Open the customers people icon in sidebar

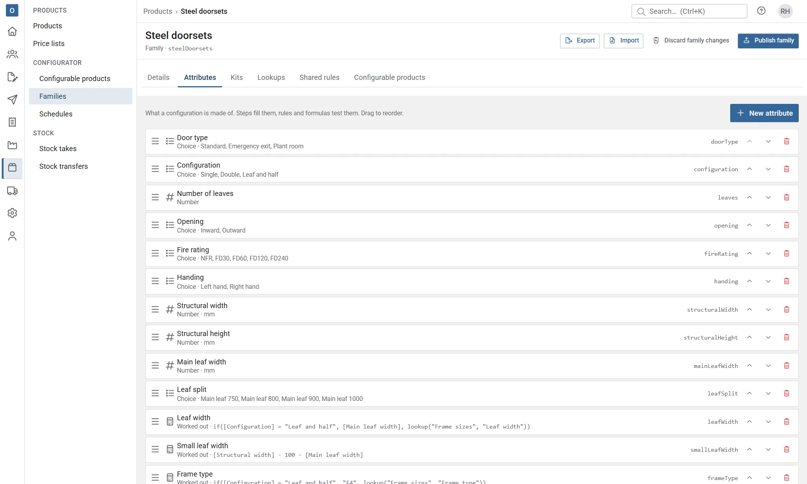12,54
